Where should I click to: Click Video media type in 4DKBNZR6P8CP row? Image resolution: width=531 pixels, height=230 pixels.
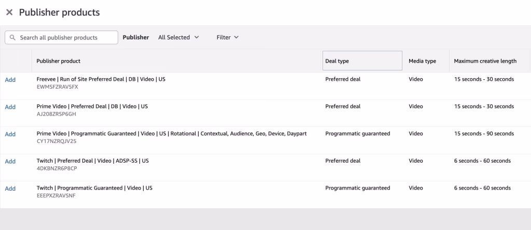(415, 161)
